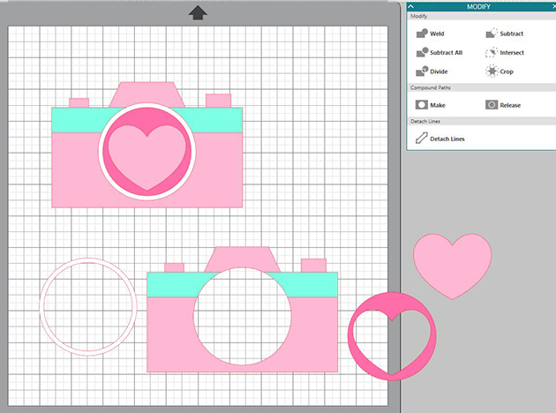Select the heart inside the top camera lens
556x413 pixels.
pos(147,158)
